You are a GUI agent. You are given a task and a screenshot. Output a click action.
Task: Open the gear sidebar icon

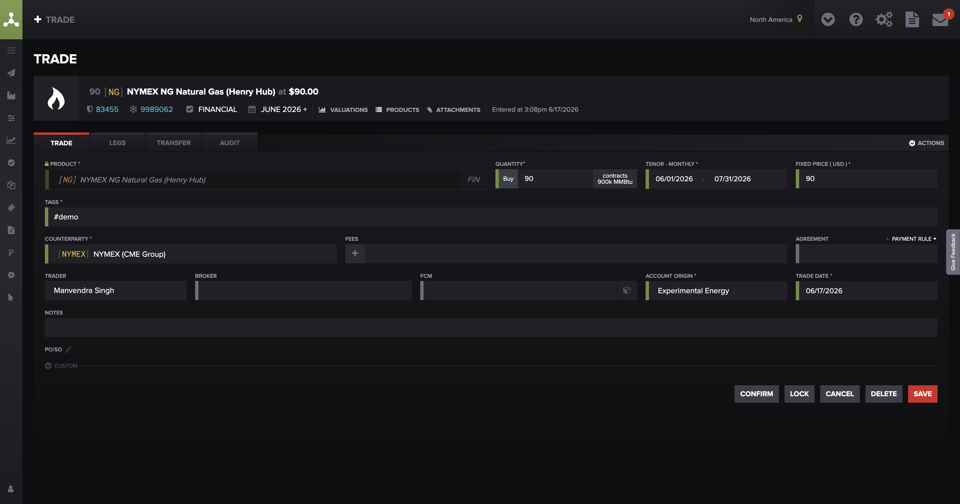(11, 275)
